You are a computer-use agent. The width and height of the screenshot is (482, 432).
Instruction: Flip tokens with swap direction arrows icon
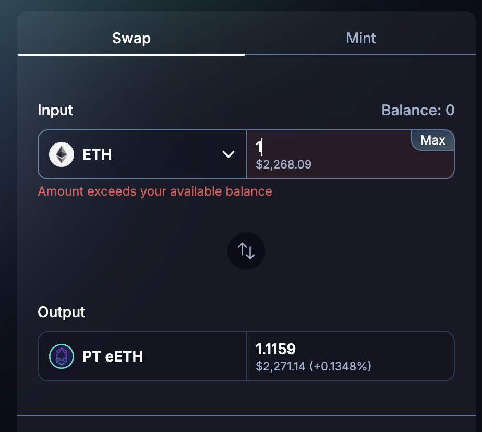click(x=246, y=251)
